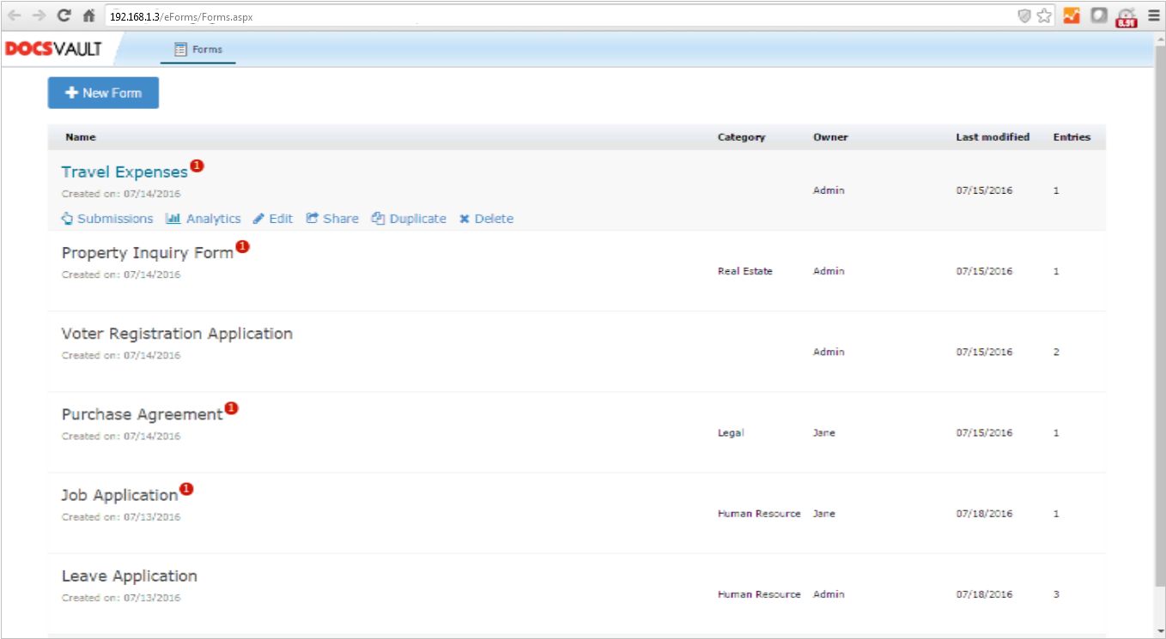
Task: Reload the page with browser refresh icon
Action: pos(64,15)
